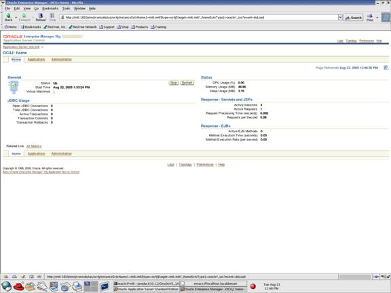Launch the presentation icon in the panel

point(54,286)
